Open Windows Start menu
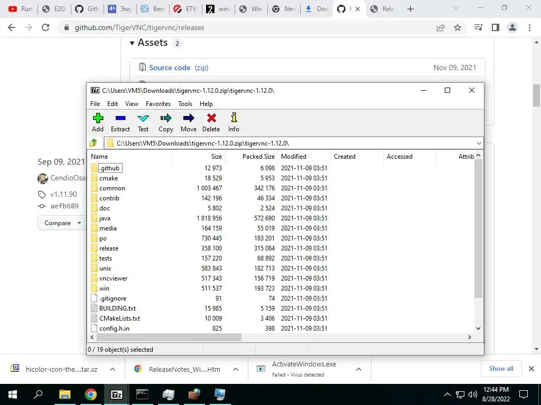 point(13,394)
